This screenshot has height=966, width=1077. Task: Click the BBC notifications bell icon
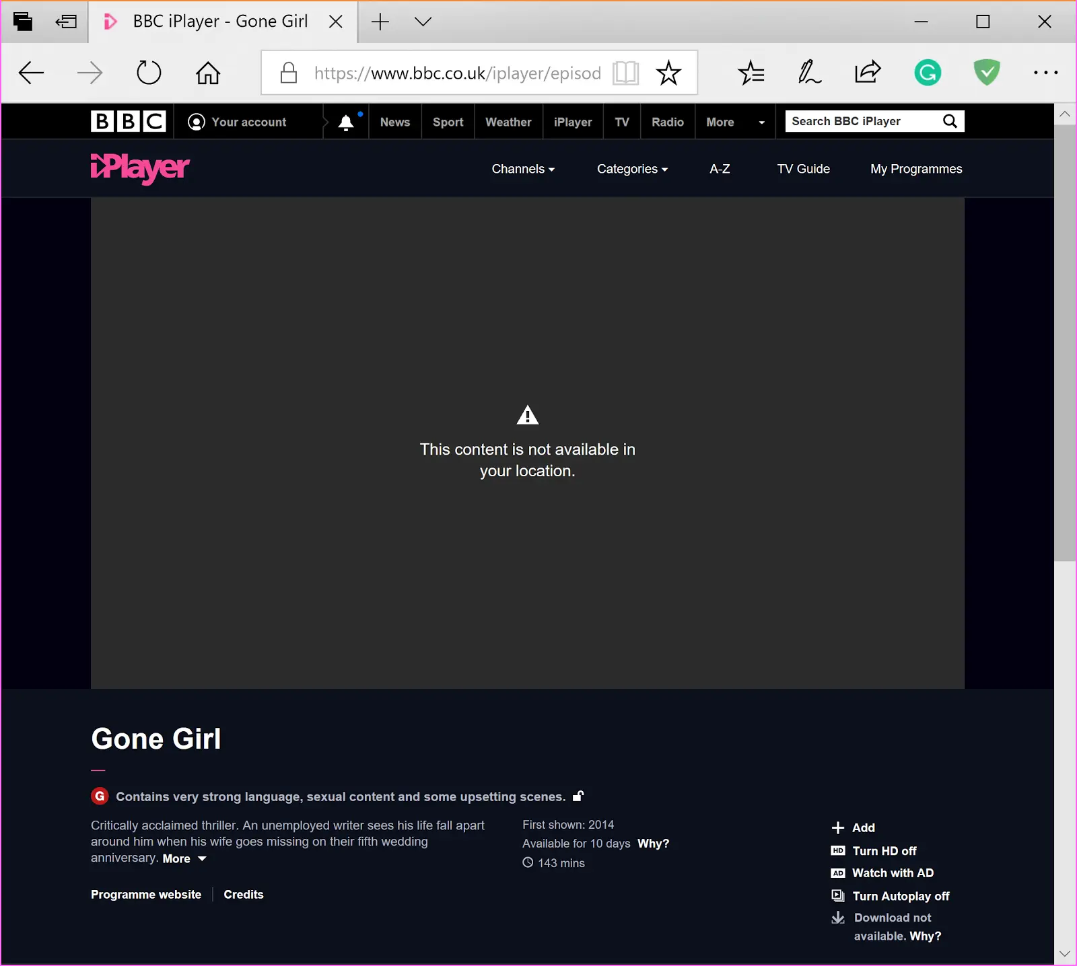[346, 122]
